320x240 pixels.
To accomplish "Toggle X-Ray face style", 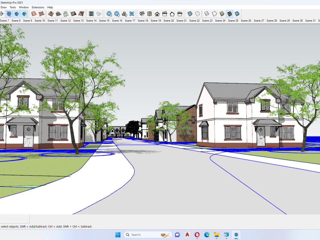I will click(x=190, y=14).
